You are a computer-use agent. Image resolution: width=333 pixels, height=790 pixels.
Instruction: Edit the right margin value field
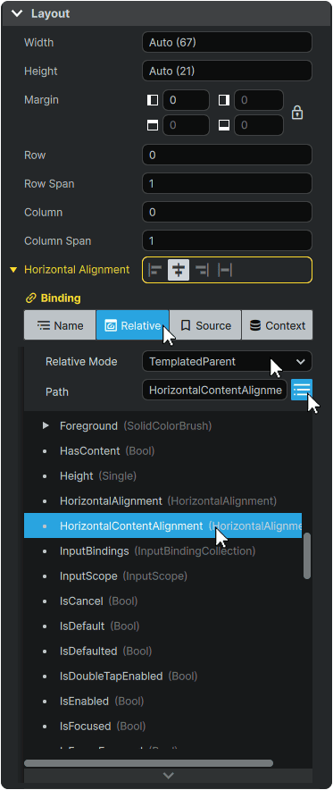pos(259,100)
